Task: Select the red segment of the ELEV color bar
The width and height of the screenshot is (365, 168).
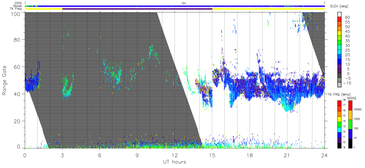Action: pos(340,20)
